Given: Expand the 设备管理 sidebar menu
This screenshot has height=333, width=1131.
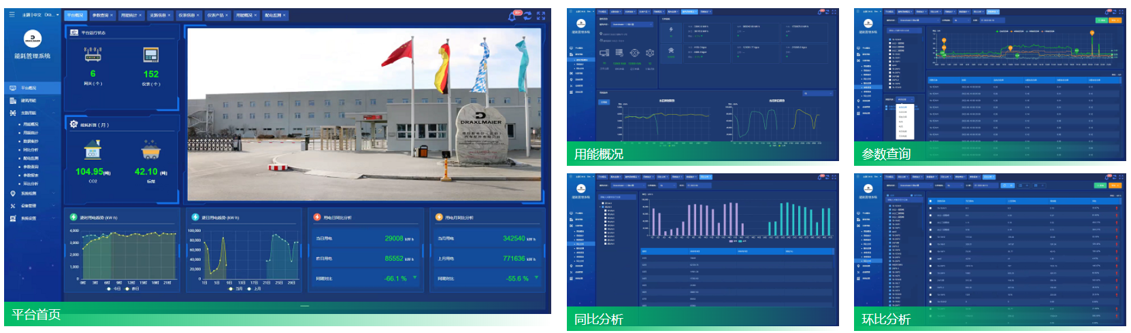Looking at the screenshot, I should [28, 205].
